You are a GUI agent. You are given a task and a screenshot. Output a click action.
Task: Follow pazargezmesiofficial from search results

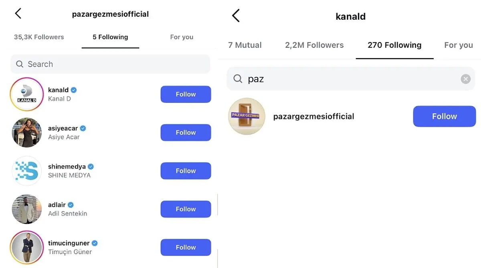(444, 116)
